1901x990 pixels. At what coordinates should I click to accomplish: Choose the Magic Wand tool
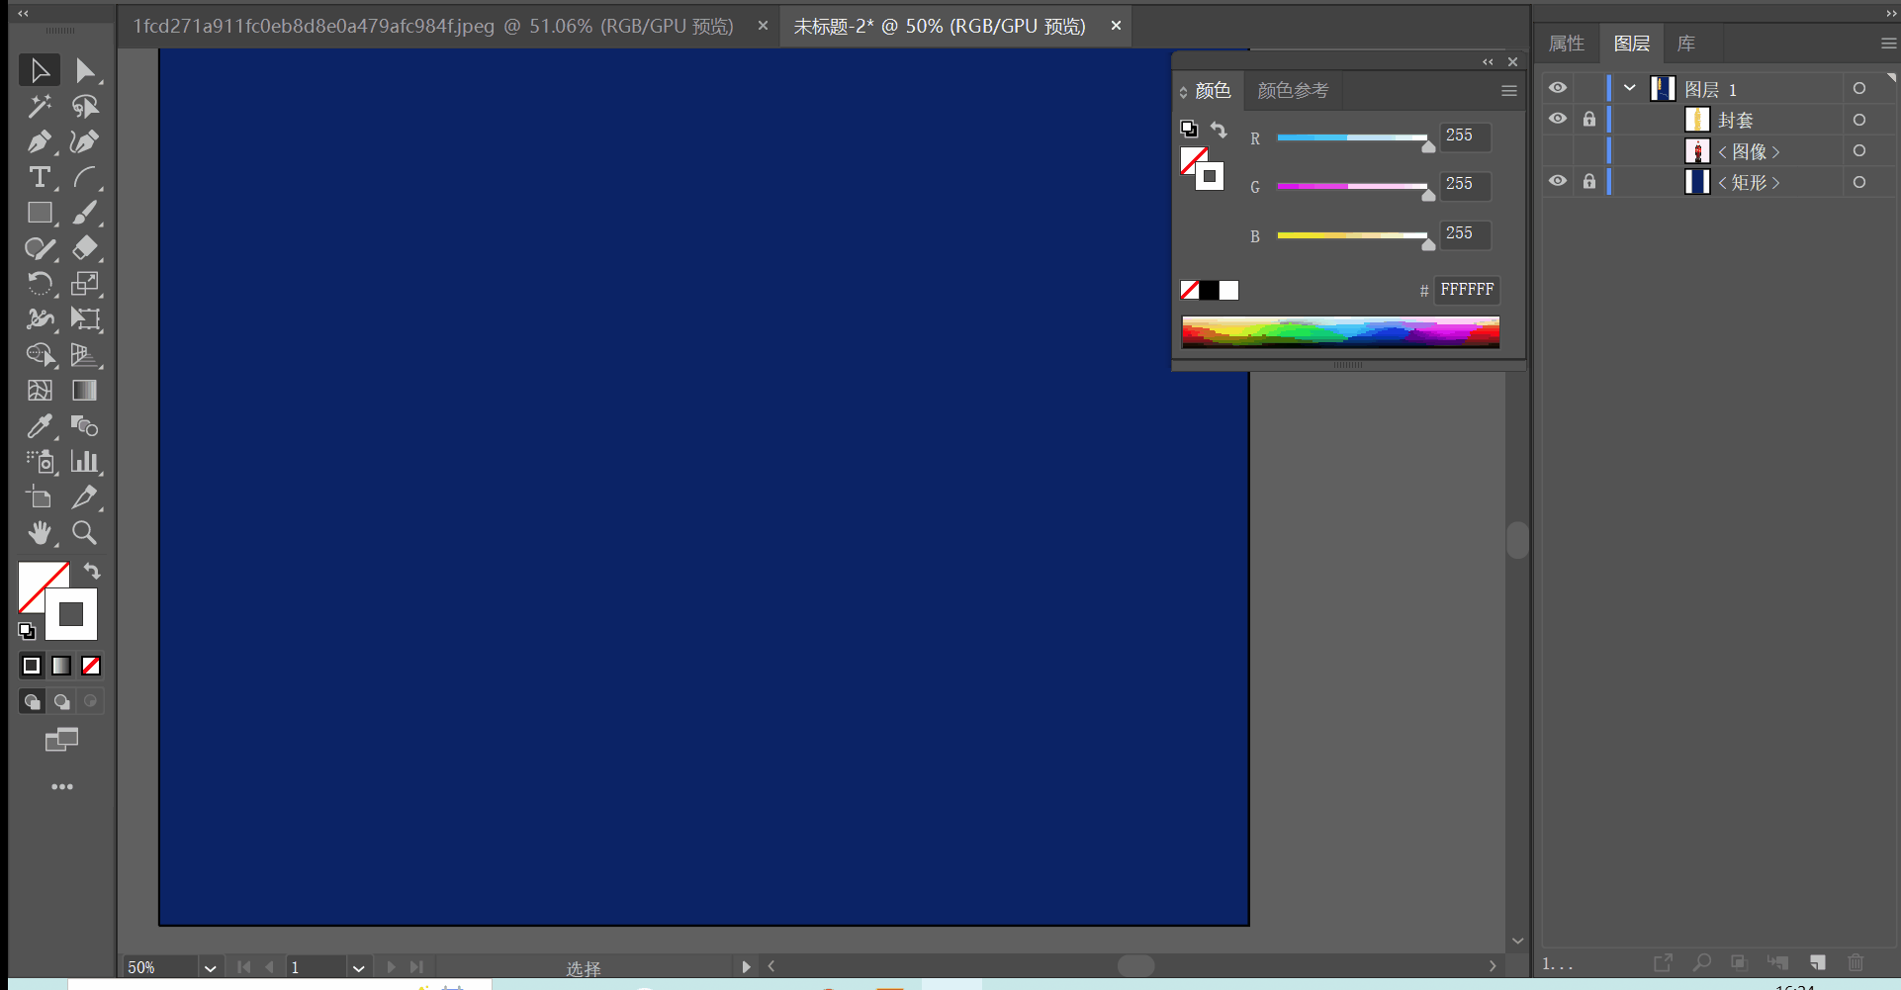point(40,106)
